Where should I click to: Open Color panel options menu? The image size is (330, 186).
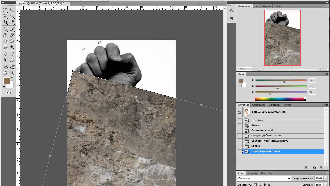326,74
